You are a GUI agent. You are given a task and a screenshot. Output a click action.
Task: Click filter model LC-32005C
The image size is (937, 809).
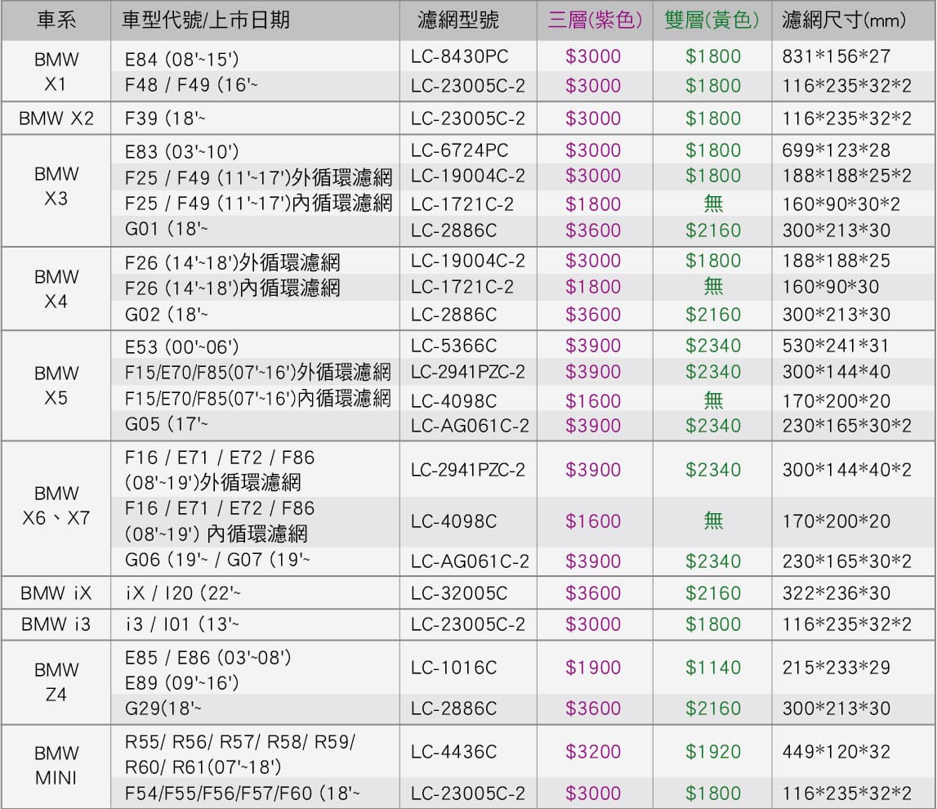pos(459,593)
